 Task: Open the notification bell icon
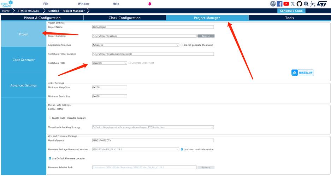(x=150, y=4)
